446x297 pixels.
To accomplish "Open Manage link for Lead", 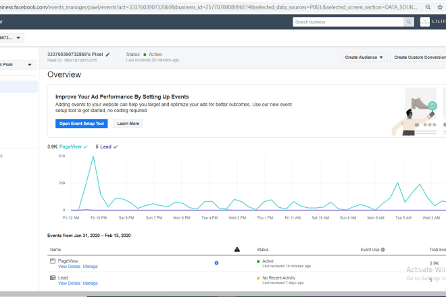I will (90, 283).
